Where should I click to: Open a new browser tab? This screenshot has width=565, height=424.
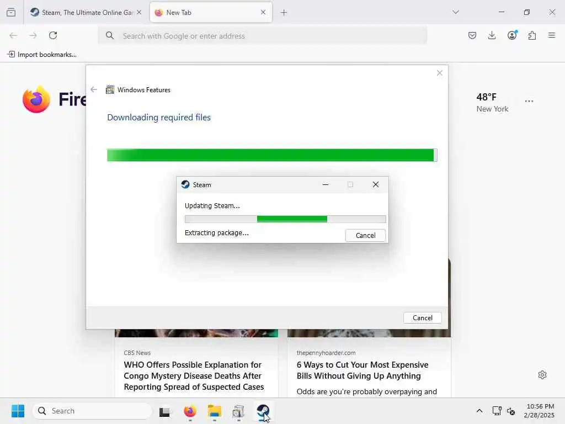(x=284, y=13)
